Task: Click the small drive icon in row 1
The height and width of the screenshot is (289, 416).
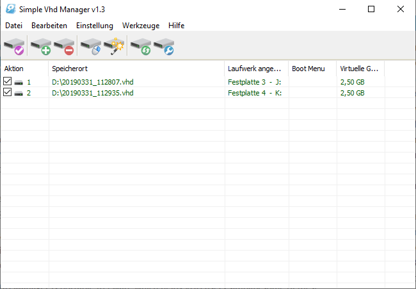Action: pos(19,83)
